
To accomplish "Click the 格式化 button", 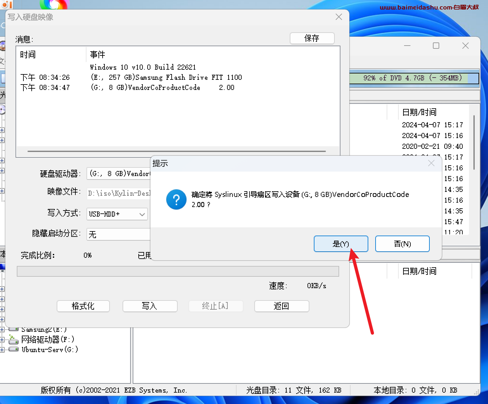I will pyautogui.click(x=83, y=306).
